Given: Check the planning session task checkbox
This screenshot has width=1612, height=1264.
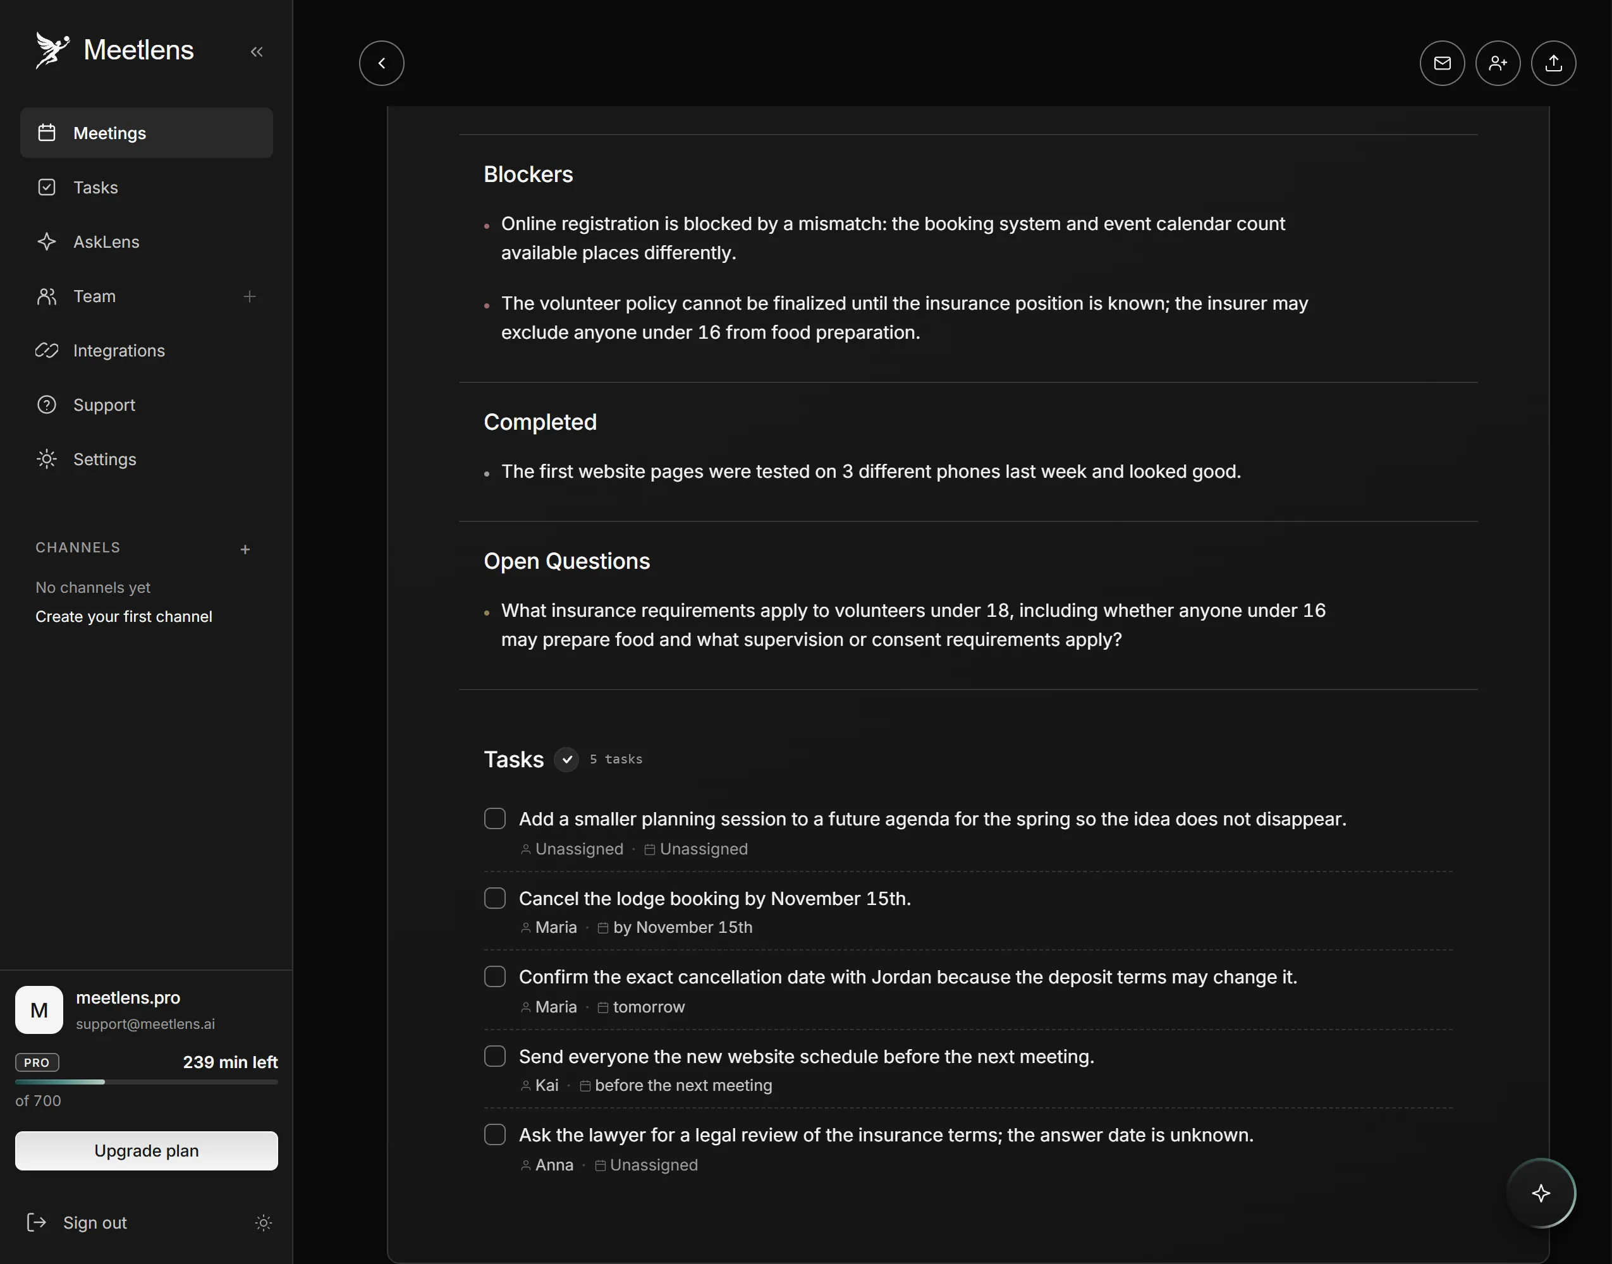Looking at the screenshot, I should tap(495, 818).
